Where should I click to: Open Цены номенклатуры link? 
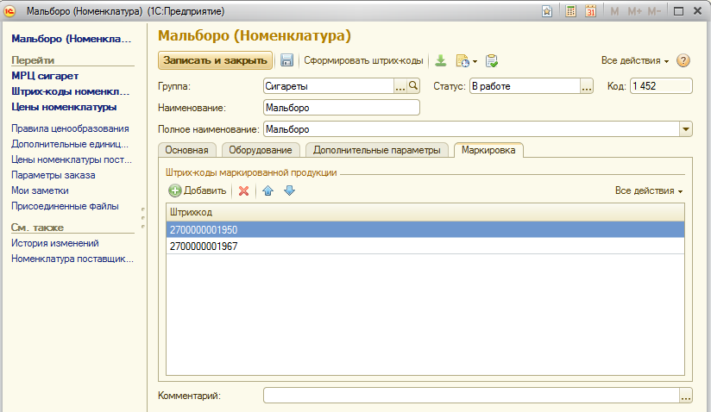click(x=64, y=107)
